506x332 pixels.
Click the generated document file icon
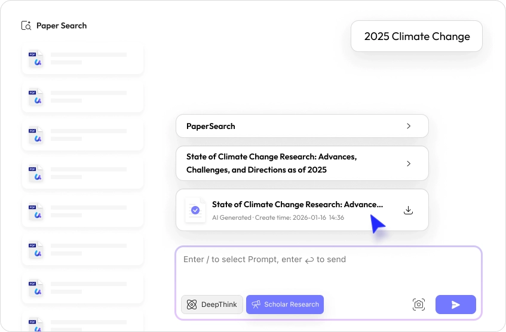[195, 210]
